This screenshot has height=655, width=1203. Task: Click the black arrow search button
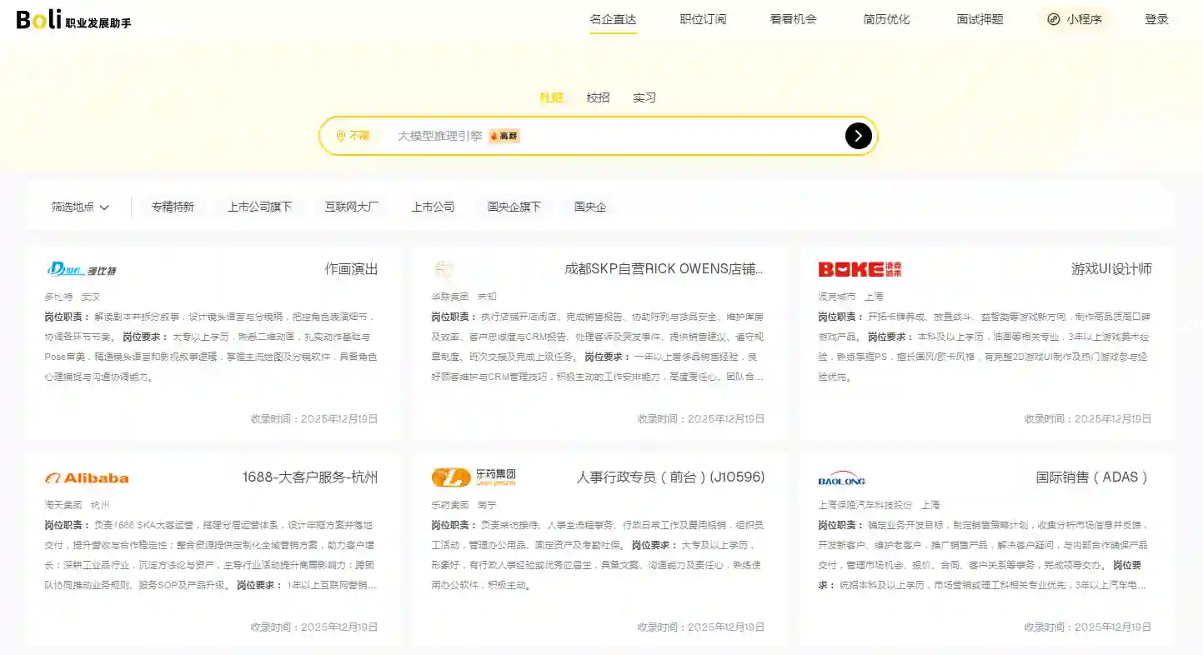point(858,136)
